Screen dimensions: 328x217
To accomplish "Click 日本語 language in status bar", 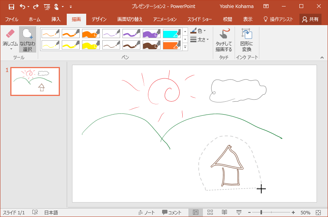I will coord(51,212).
